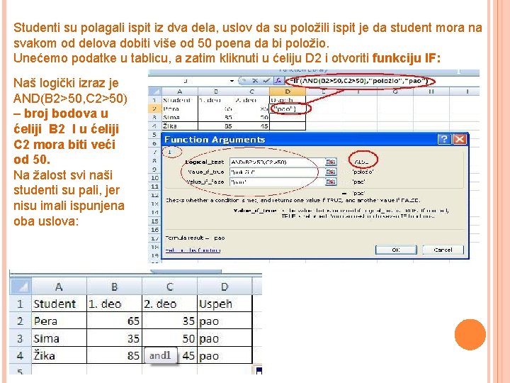Click the Student header cell in lower table
Viewport: 510px width, 383px height.
[x=59, y=304]
